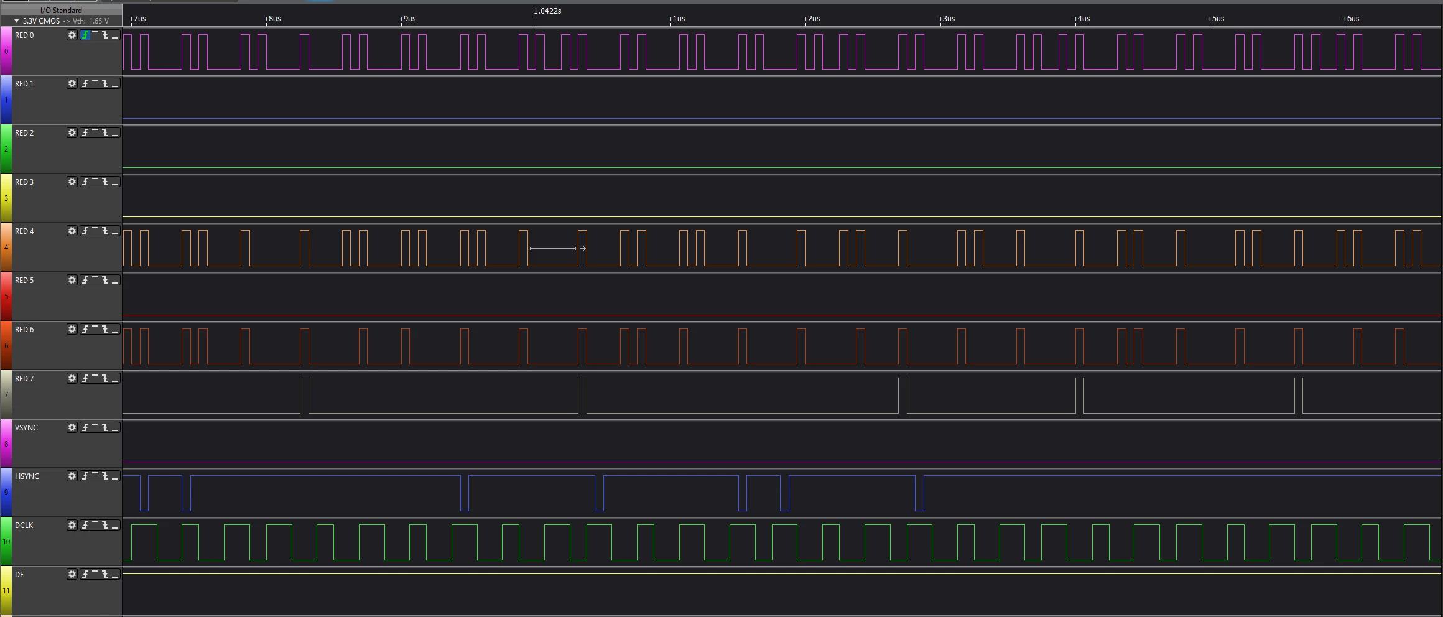Screen dimensions: 1443x617
Task: Click the 1.0422s time marker
Action: (547, 11)
